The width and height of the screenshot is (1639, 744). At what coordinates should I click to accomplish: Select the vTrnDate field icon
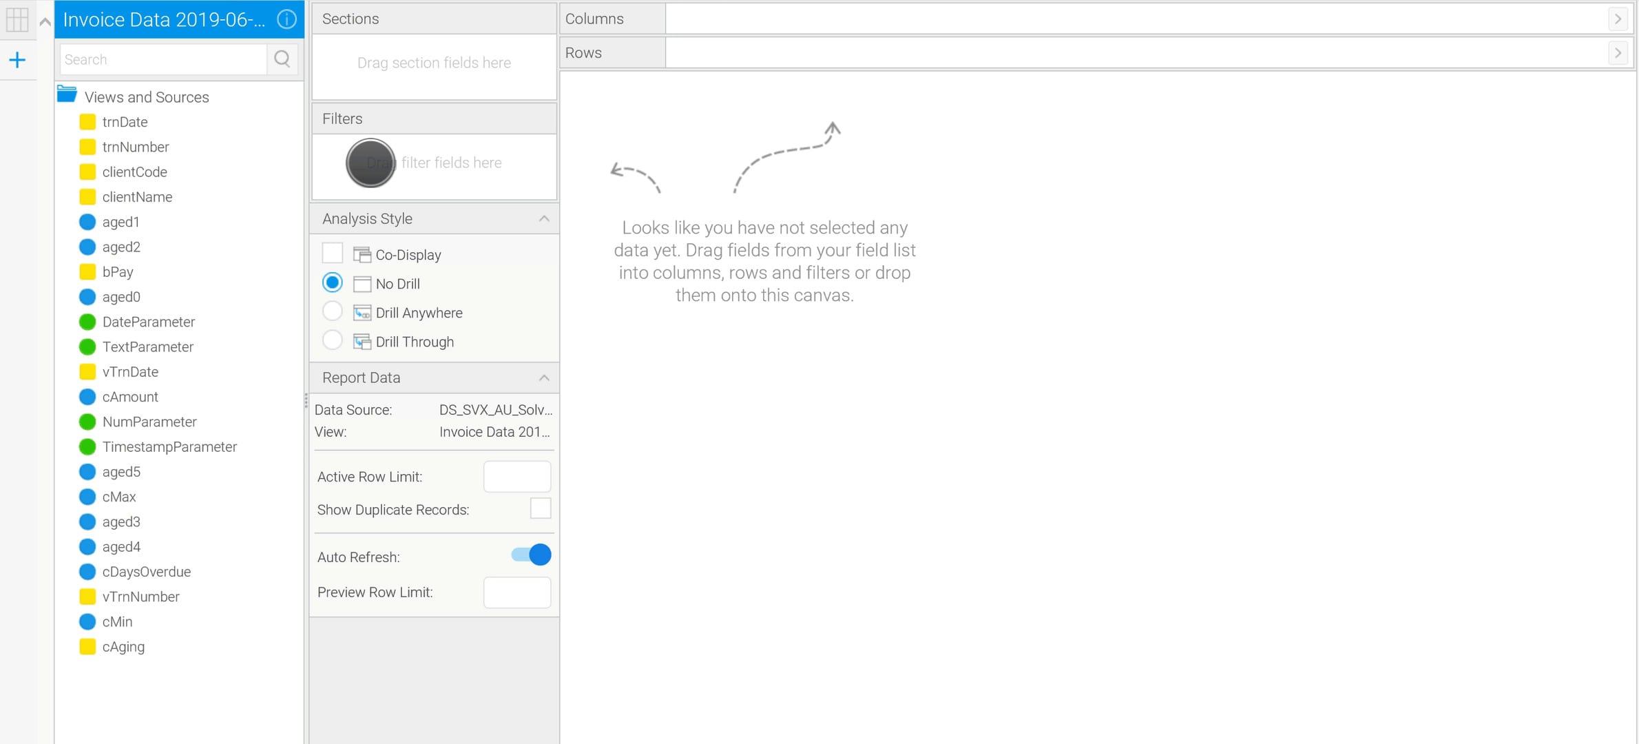pyautogui.click(x=87, y=372)
